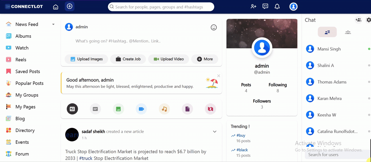The width and height of the screenshot is (371, 162).
Task: Click the Upload Video button
Action: (168, 59)
